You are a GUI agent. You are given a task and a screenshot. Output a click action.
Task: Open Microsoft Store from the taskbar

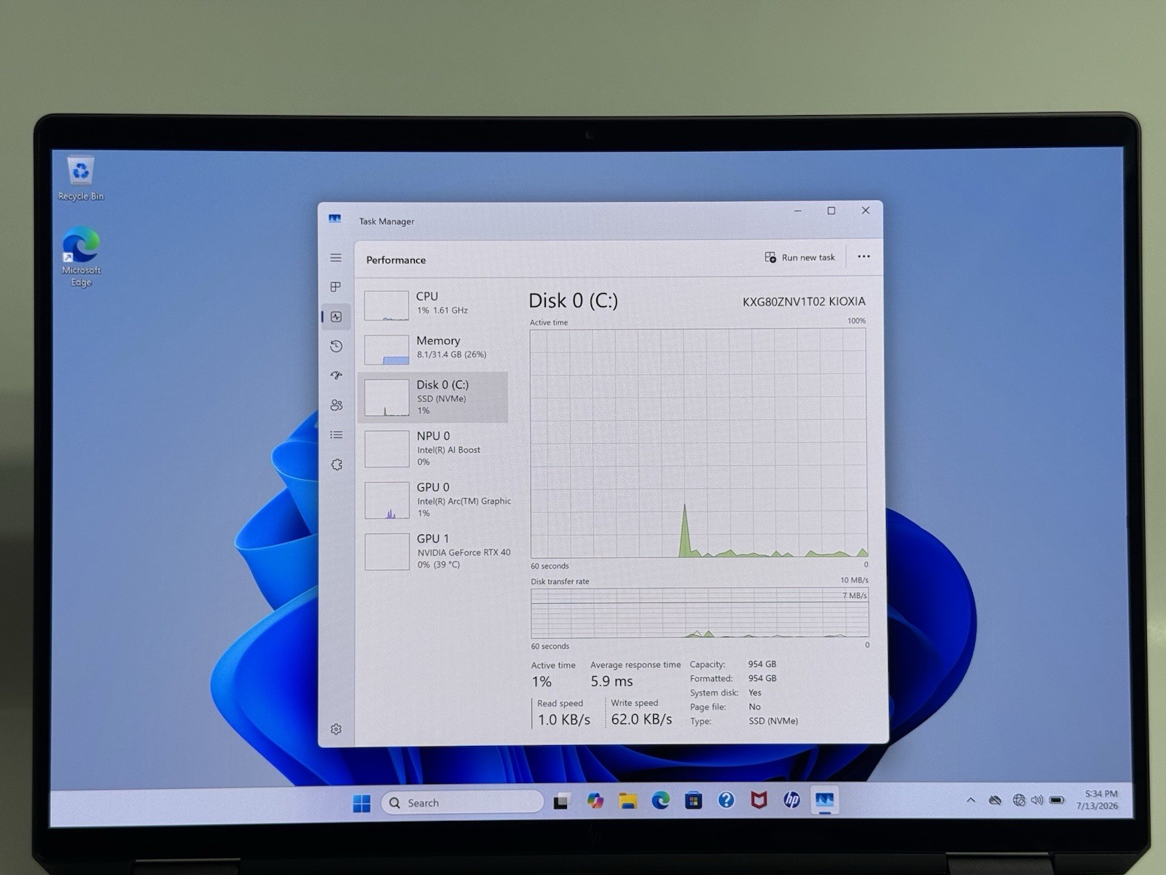[x=693, y=801]
